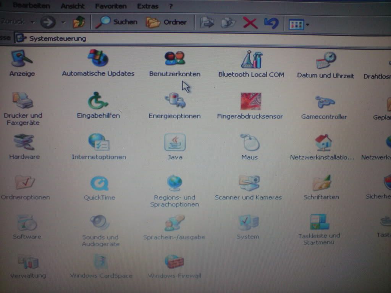
Task: Open Sprachein-/ausgabe settings
Action: [x=174, y=227]
